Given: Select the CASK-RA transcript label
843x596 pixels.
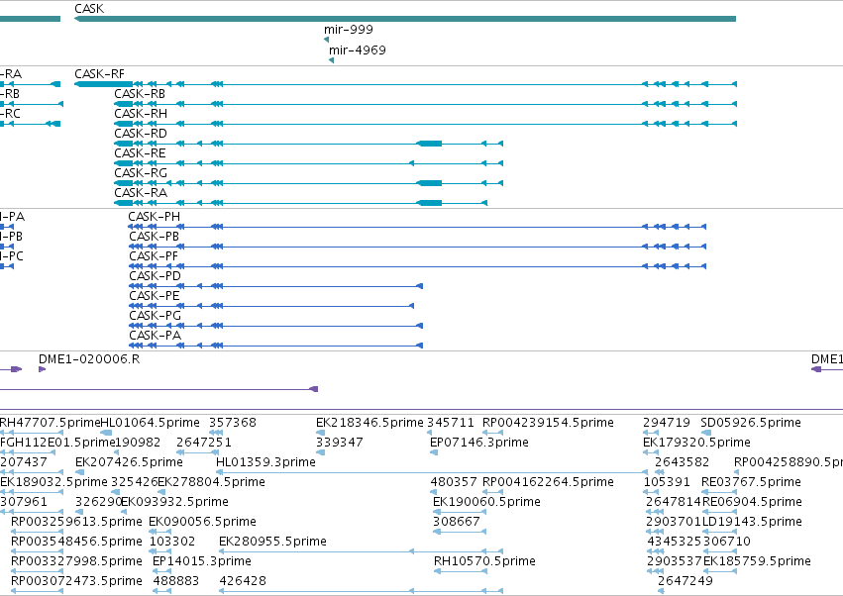Looking at the screenshot, I should [x=141, y=192].
